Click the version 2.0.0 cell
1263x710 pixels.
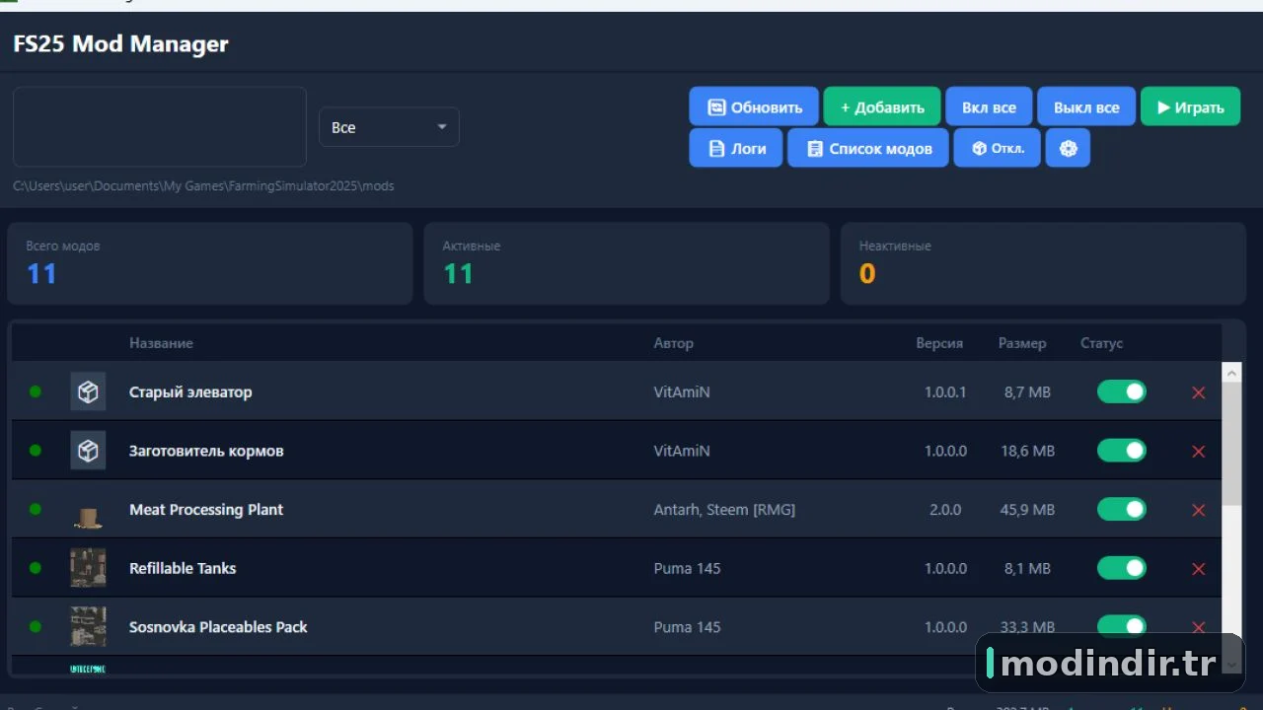943,510
